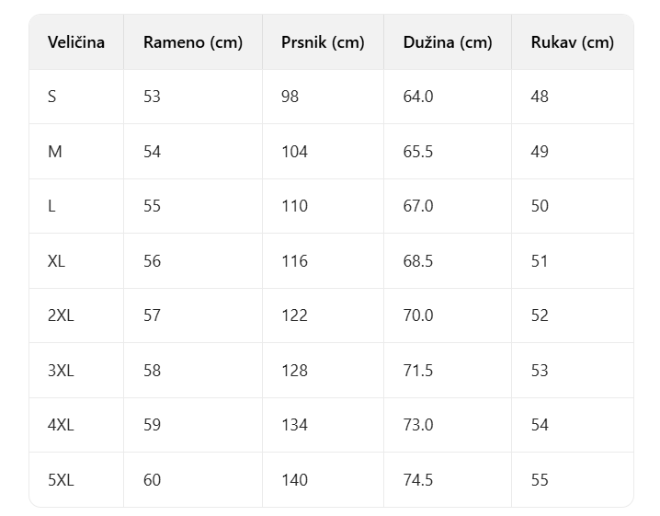Click the Dužina (cm) column header
This screenshot has width=660, height=516.
pyautogui.click(x=448, y=42)
